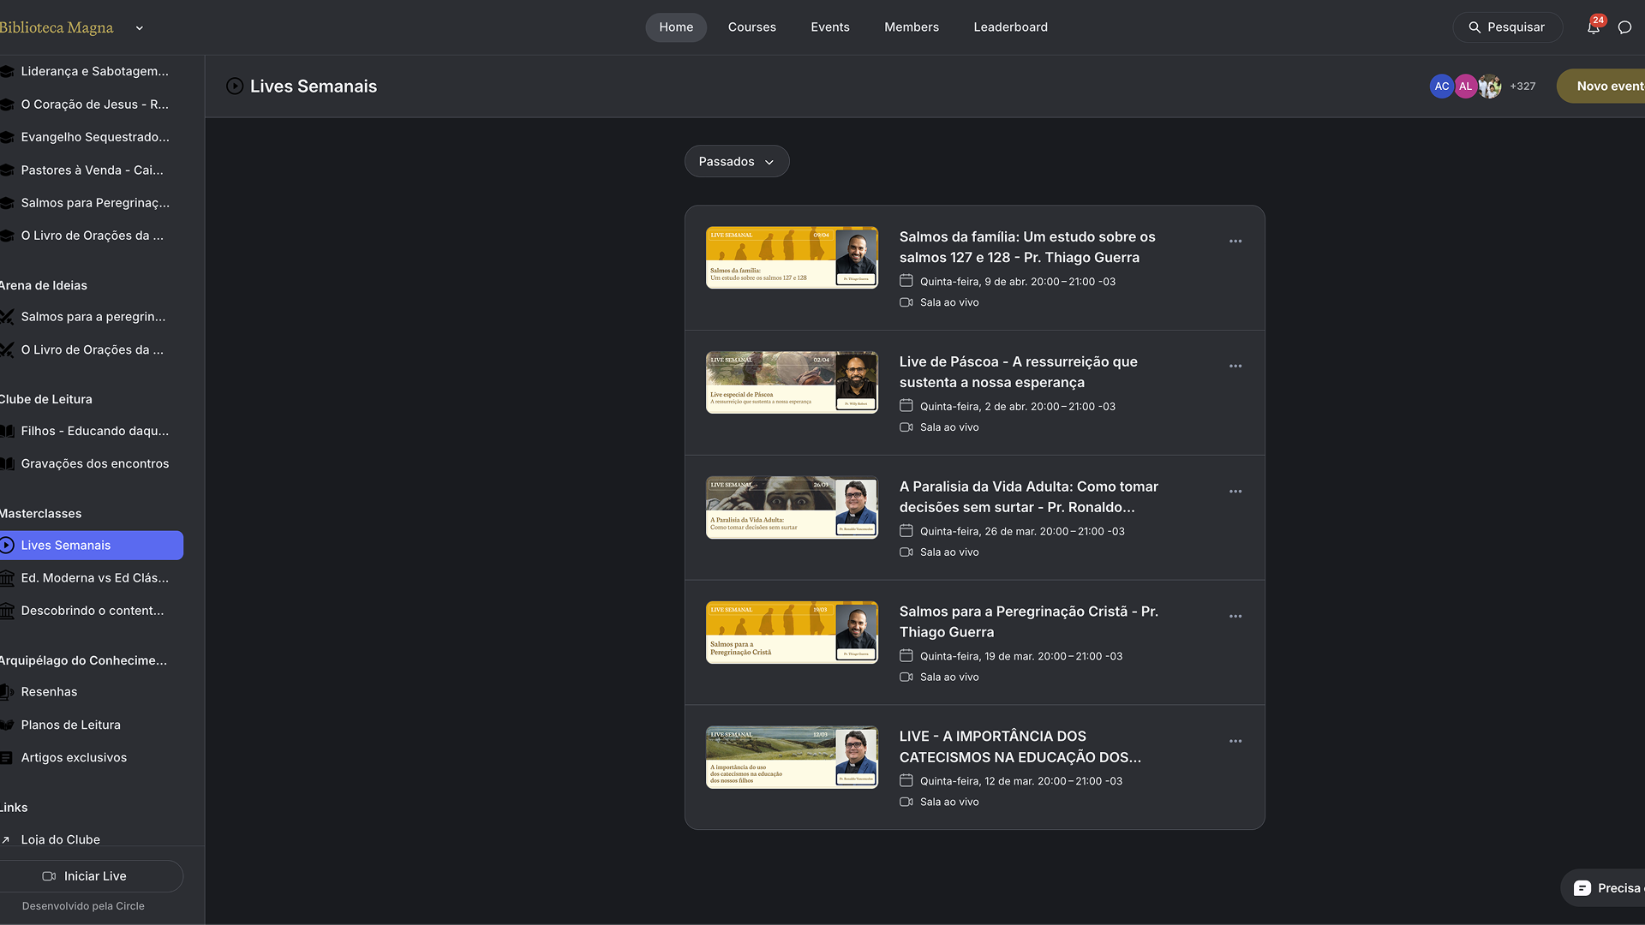This screenshot has height=925, width=1645.
Task: Click the play icon beside Lives Semanais heading
Action: [235, 87]
